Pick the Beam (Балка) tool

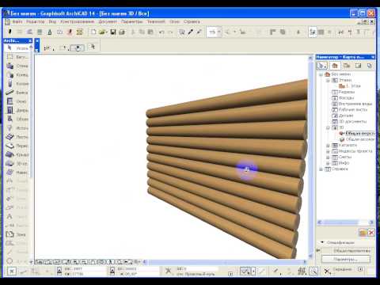pos(17,93)
